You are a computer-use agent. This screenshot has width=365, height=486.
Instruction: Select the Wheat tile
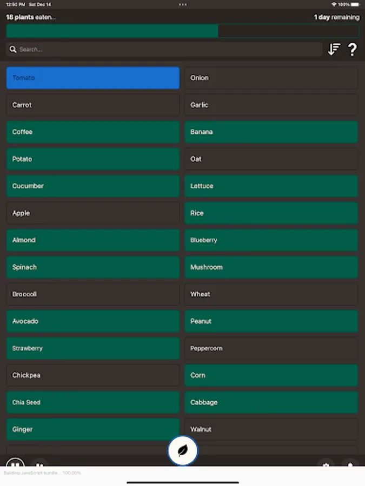271,294
